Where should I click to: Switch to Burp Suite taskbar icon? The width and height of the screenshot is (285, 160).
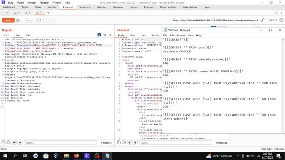pos(87,156)
